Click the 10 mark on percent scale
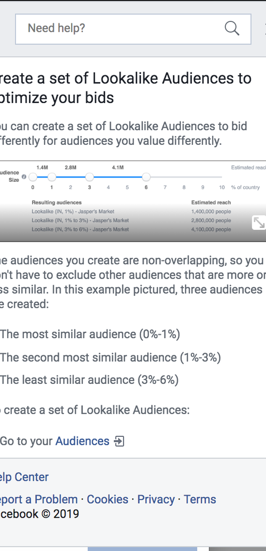 [222, 188]
